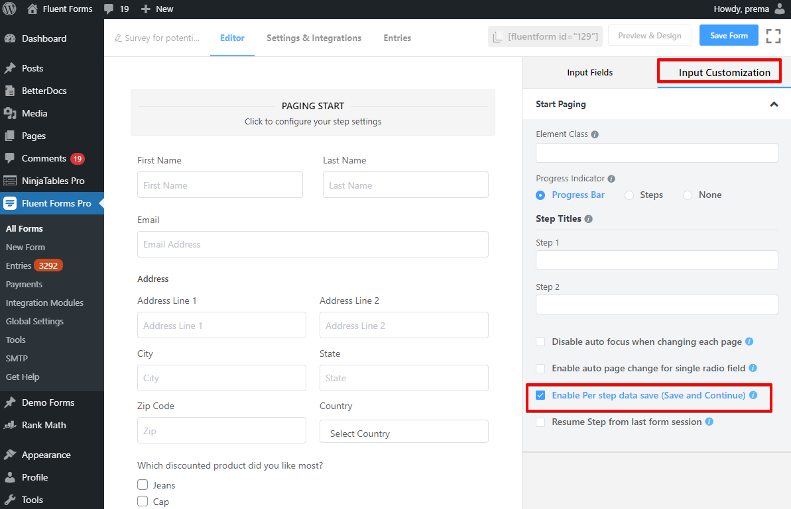Viewport: 791px width, 509px height.
Task: Open Integration Modules link
Action: click(44, 302)
